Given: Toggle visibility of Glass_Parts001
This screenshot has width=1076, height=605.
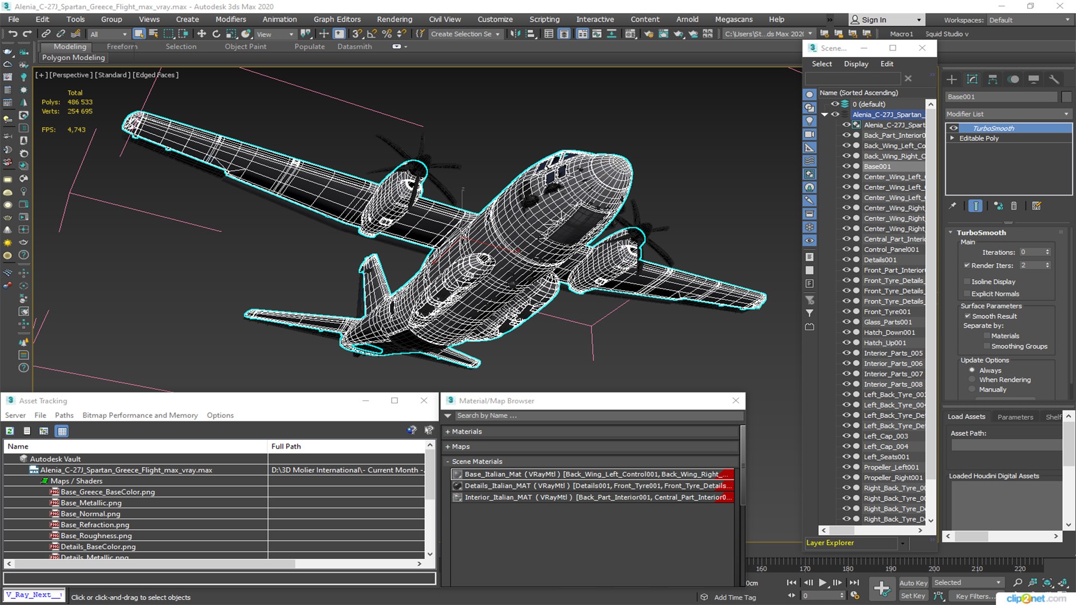Looking at the screenshot, I should click(846, 322).
